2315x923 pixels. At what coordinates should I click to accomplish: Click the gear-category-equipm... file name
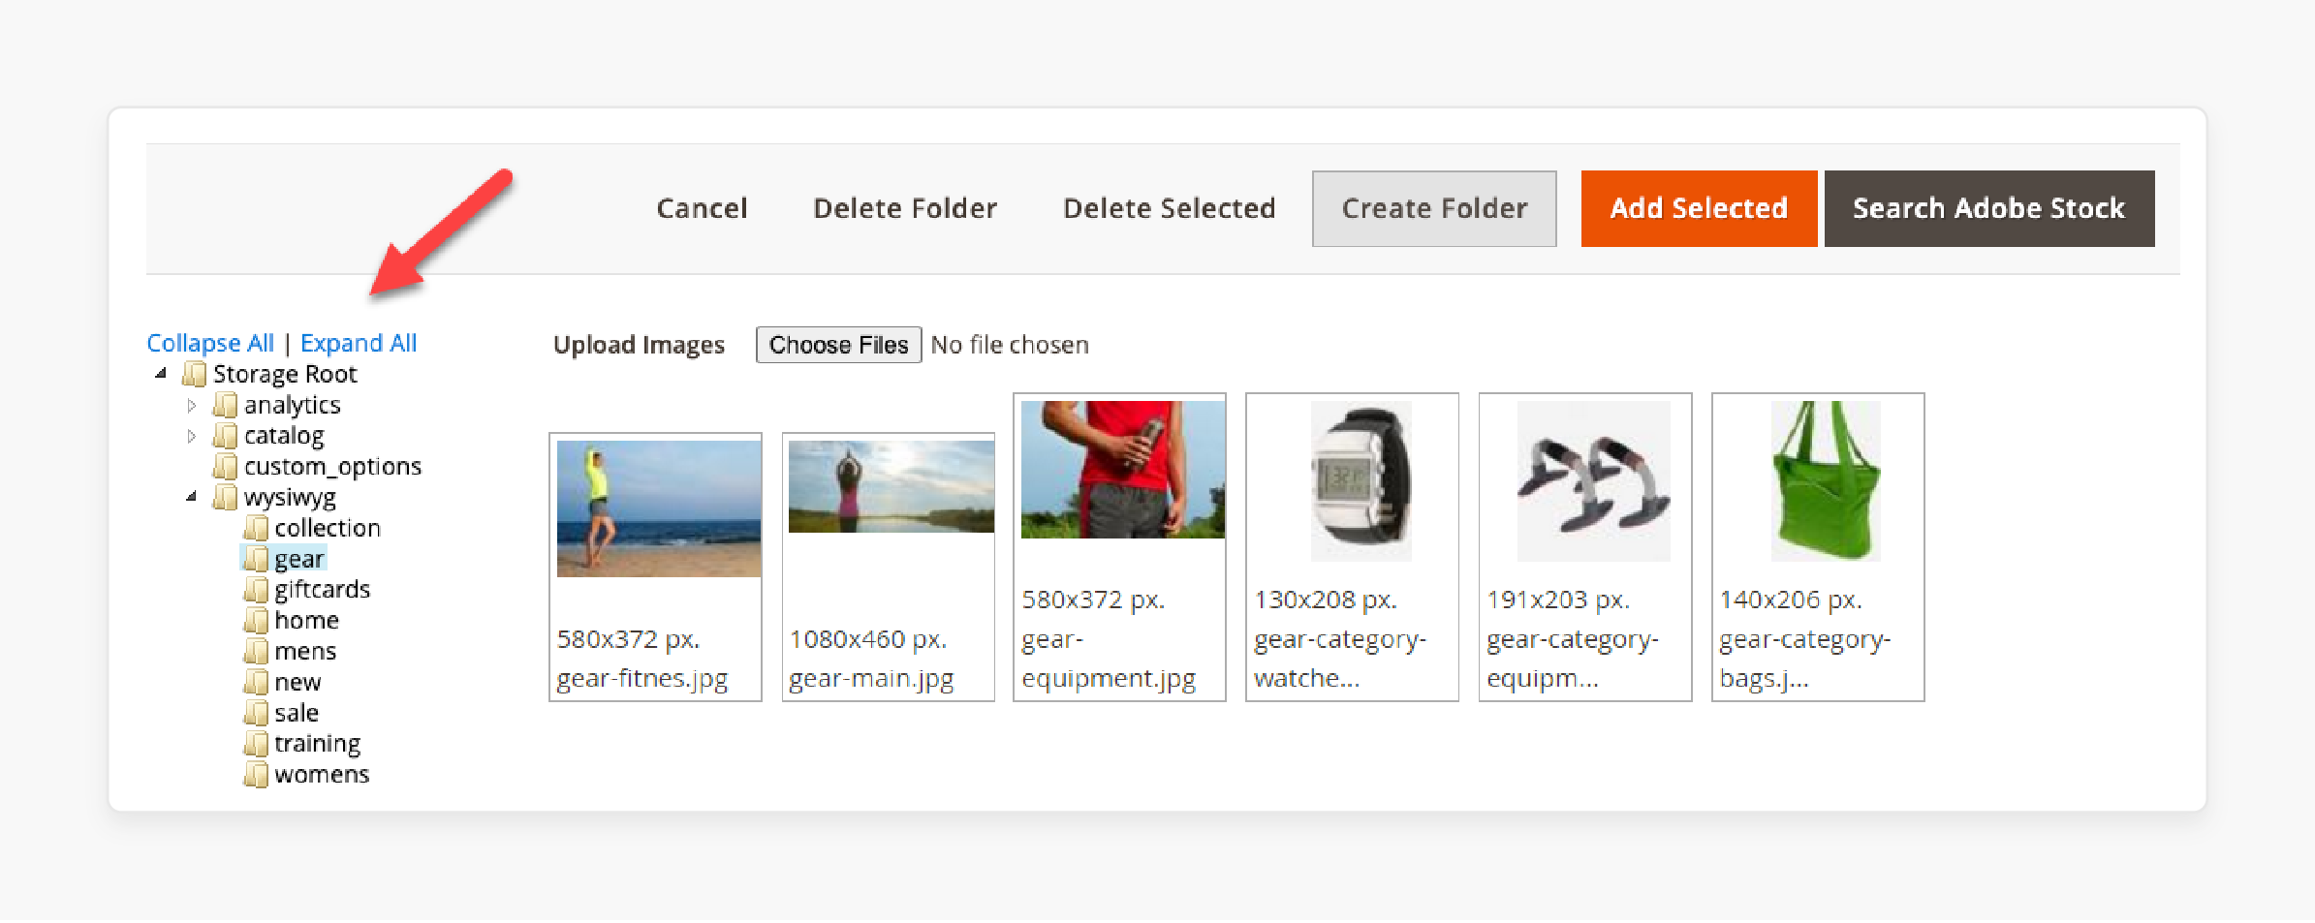point(1573,659)
